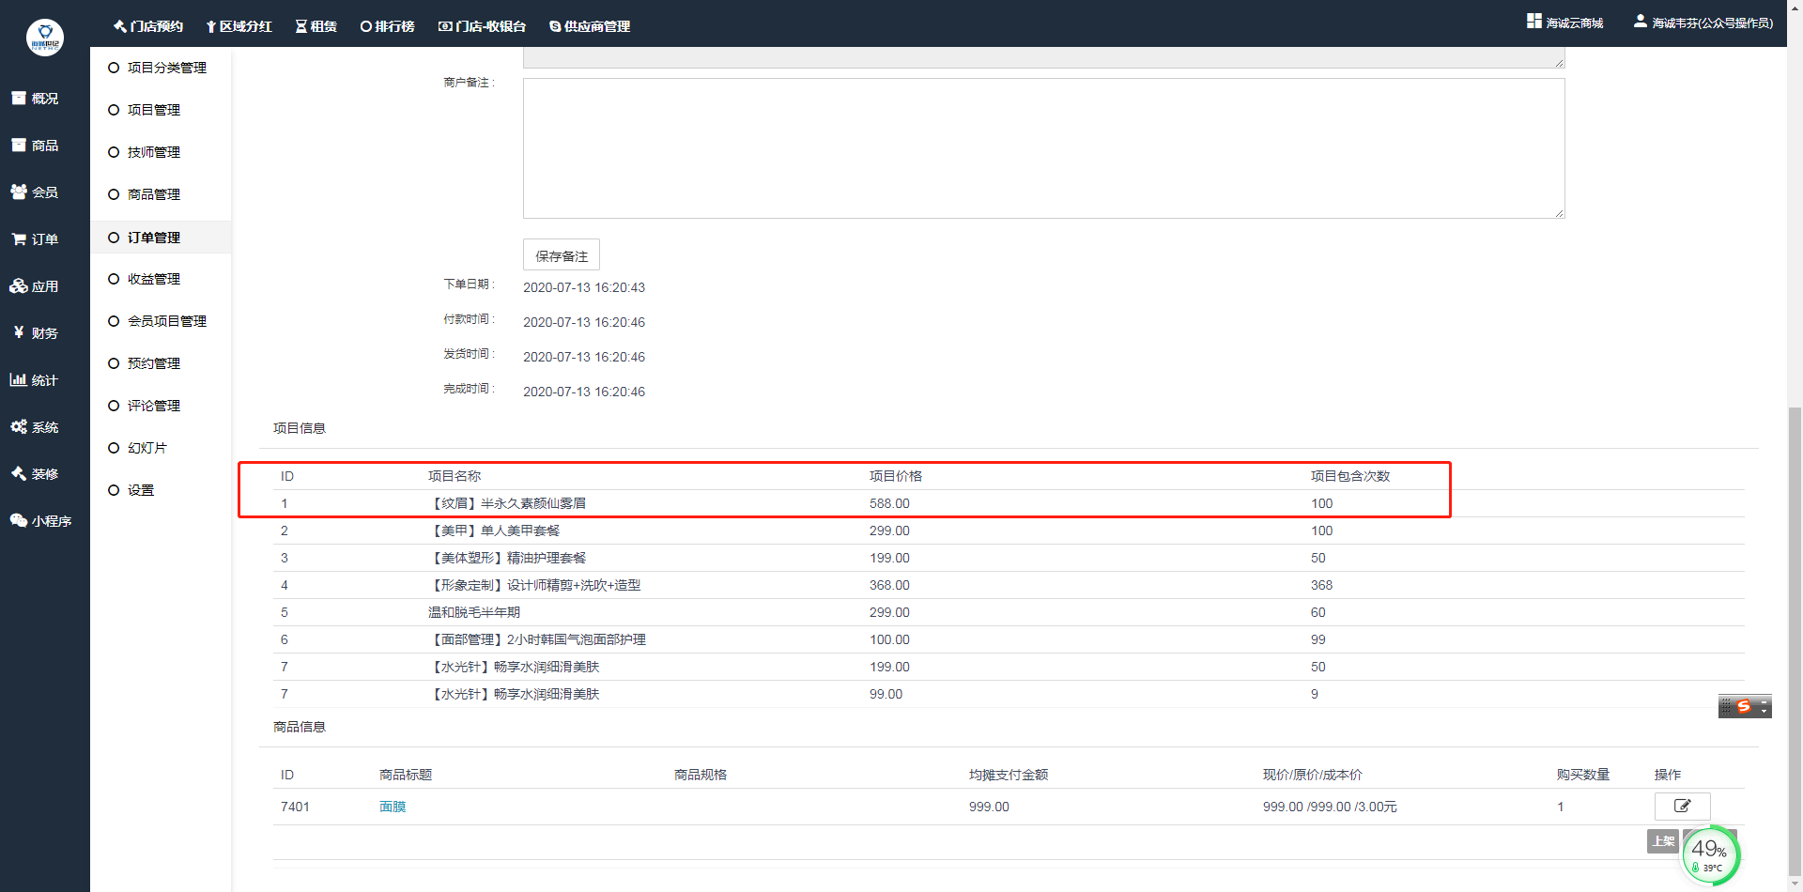Open 小程序 mini-program section in sidebar

40,521
